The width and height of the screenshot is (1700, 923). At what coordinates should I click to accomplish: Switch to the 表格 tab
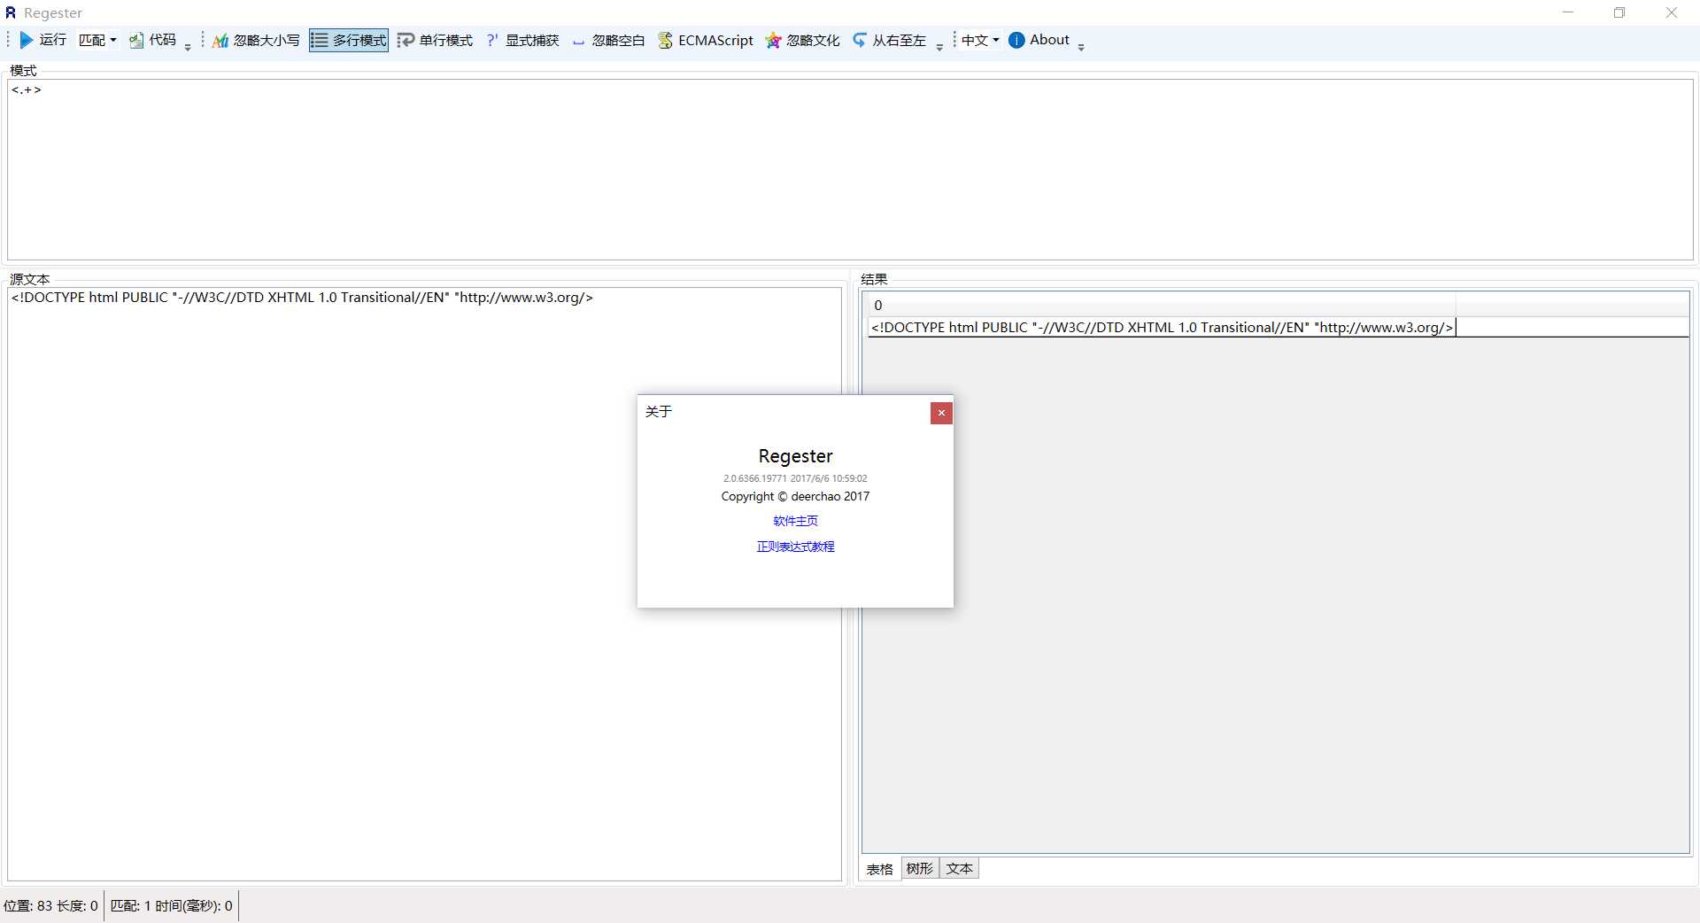click(880, 869)
